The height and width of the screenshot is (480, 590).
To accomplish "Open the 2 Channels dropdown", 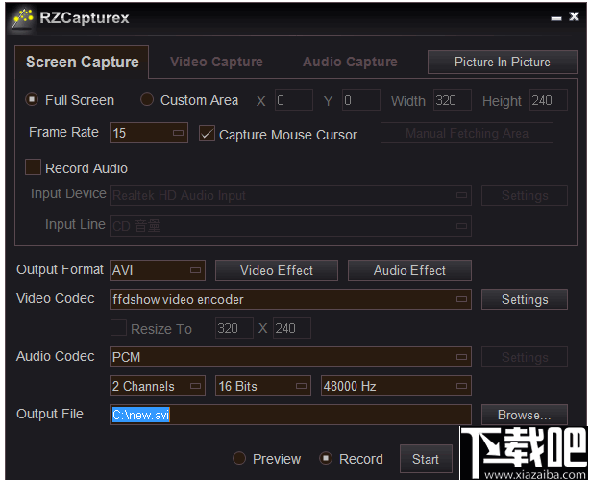I will pyautogui.click(x=158, y=386).
